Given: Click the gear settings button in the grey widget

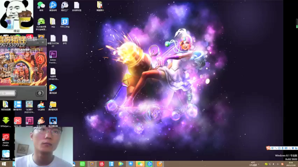Looking at the screenshot, I should click(x=39, y=93).
